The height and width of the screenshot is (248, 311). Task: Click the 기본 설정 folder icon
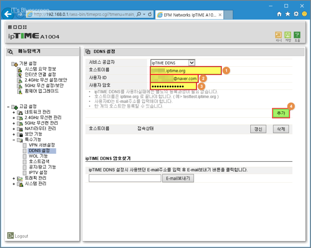click(x=14, y=64)
